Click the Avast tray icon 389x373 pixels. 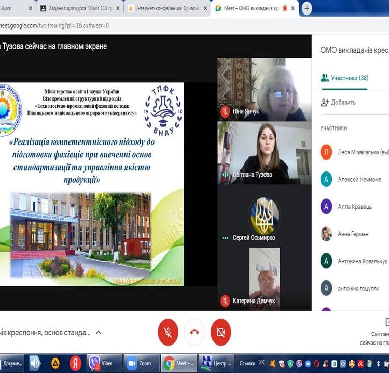pyautogui.click(x=273, y=364)
